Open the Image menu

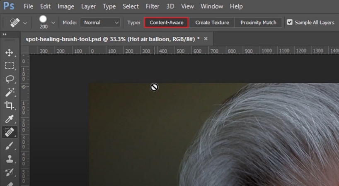point(66,7)
